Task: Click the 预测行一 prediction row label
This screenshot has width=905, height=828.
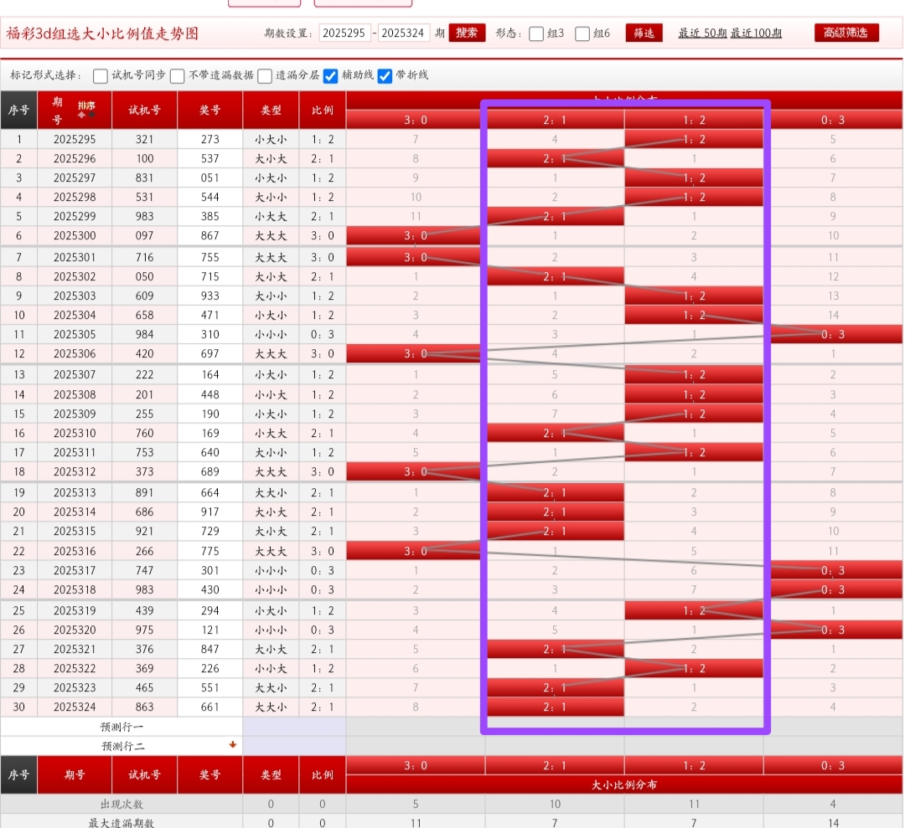Action: [122, 727]
